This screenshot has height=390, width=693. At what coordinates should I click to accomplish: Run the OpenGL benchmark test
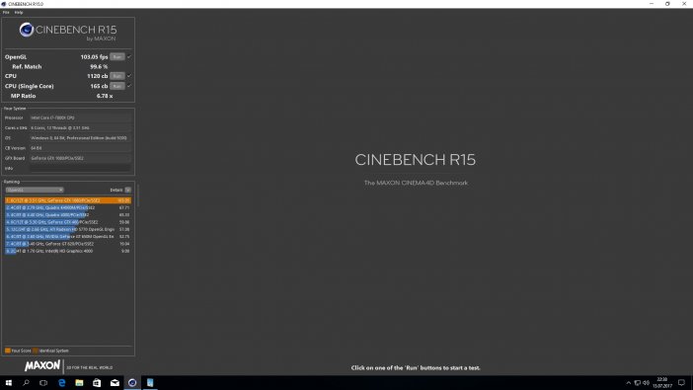[x=117, y=56]
